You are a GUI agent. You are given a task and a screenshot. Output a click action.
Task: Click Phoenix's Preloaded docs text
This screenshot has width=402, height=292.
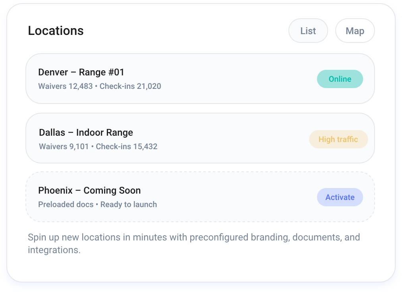click(x=66, y=205)
